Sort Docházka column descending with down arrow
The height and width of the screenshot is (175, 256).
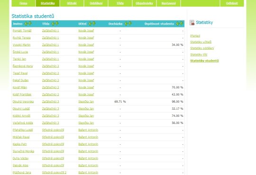[130, 23]
